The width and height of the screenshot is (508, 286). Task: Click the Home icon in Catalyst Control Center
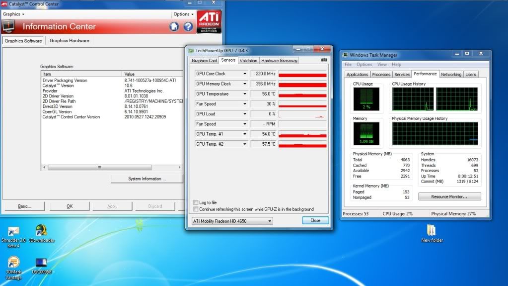pos(174,26)
